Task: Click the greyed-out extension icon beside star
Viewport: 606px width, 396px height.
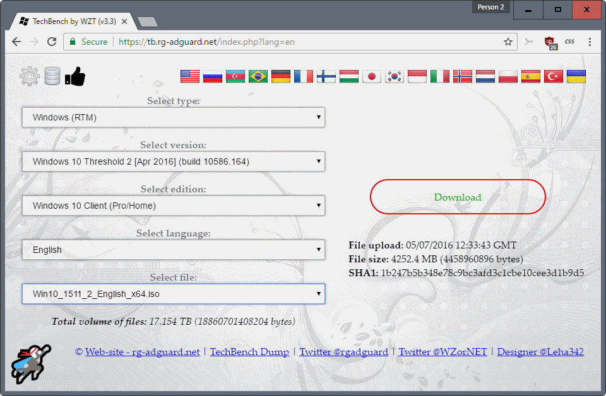Action: (529, 42)
